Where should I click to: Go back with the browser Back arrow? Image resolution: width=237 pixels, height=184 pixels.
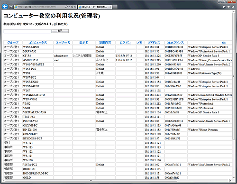(x=5, y=7)
